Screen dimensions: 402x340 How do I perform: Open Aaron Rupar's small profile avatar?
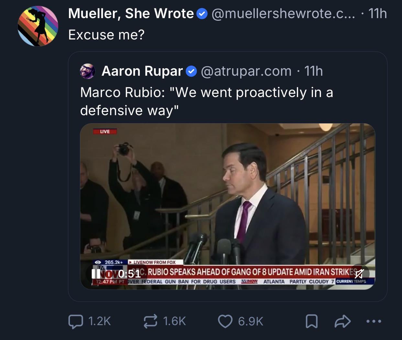click(x=88, y=71)
